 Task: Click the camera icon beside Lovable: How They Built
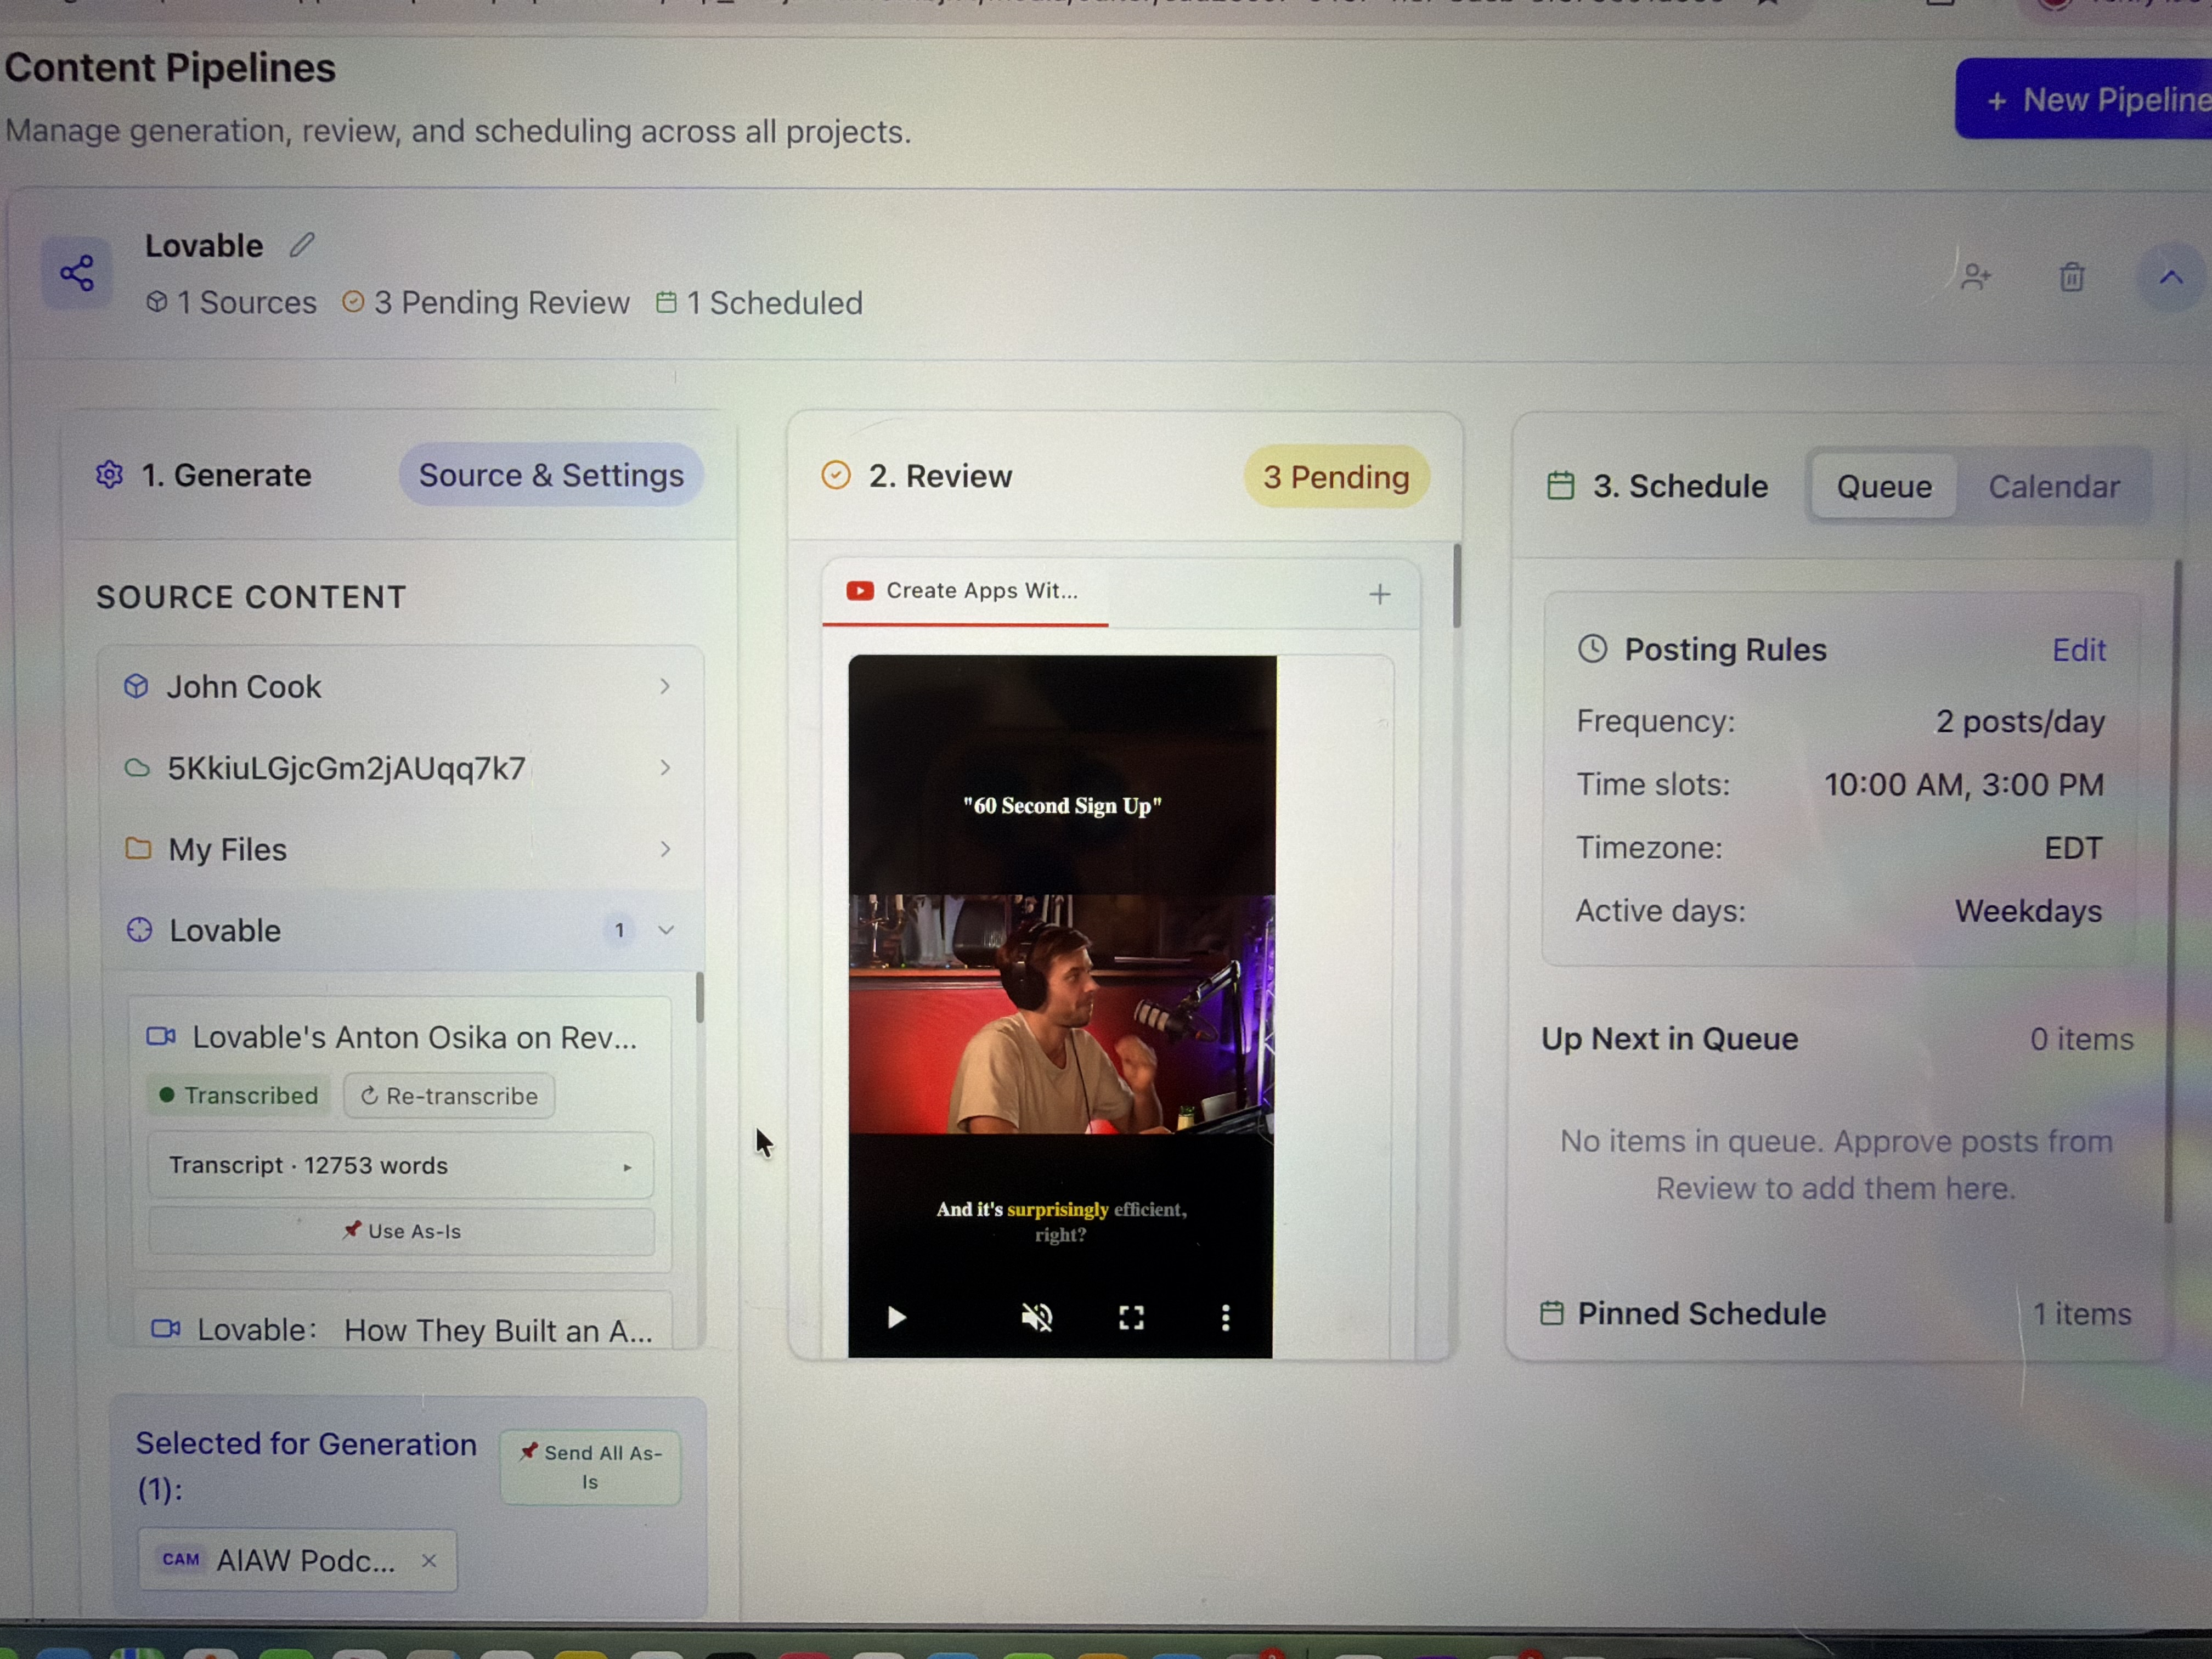[165, 1329]
